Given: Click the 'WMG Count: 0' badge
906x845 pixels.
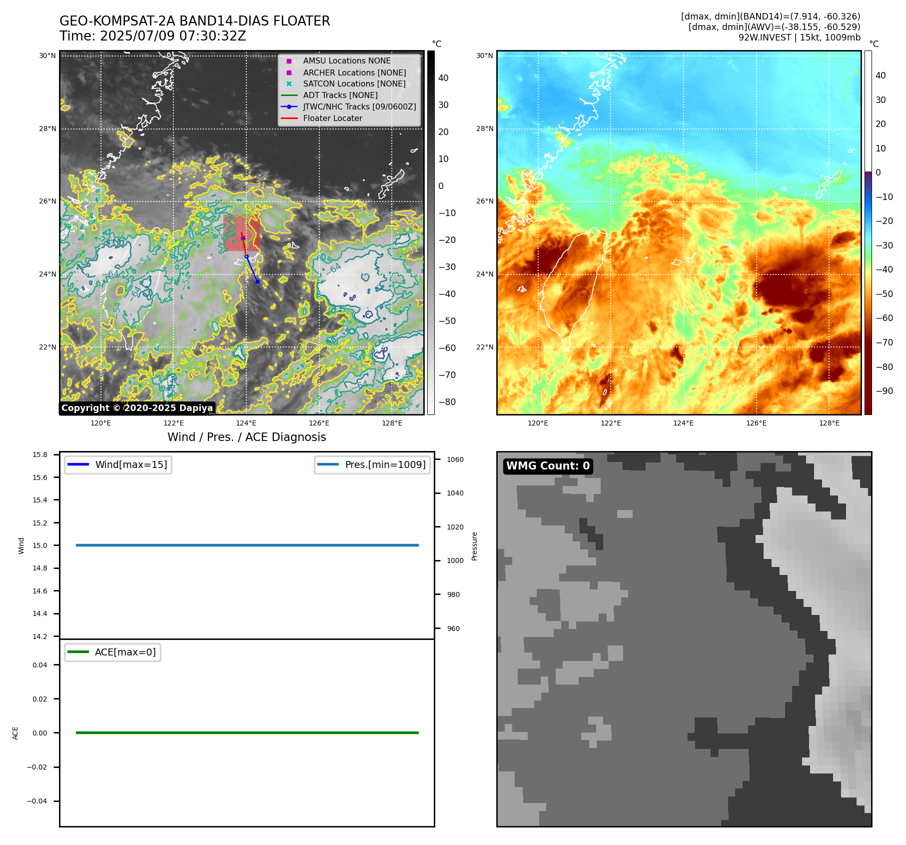Looking at the screenshot, I should 548,466.
